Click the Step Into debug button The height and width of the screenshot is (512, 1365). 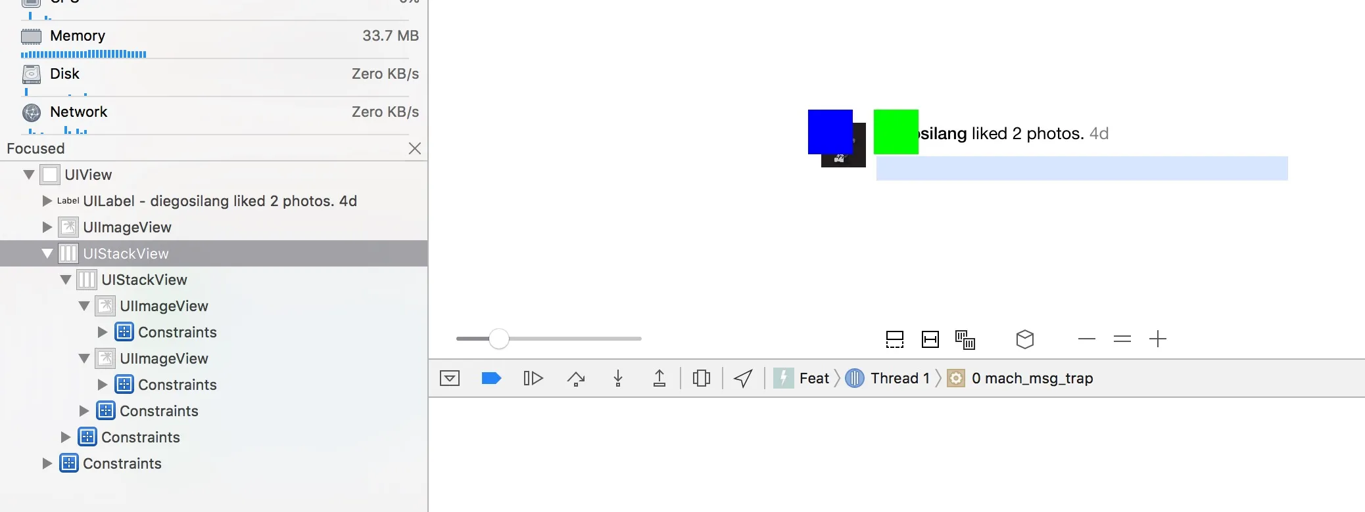618,378
